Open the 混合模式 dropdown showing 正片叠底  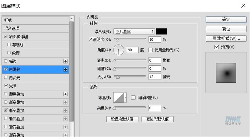pos(134,31)
